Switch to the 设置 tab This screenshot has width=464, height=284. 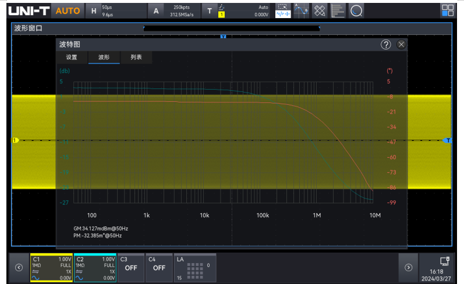[72, 58]
